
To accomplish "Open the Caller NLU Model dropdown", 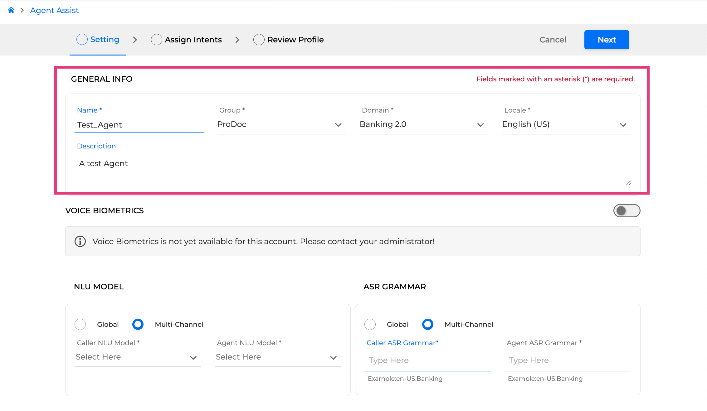I will (138, 357).
